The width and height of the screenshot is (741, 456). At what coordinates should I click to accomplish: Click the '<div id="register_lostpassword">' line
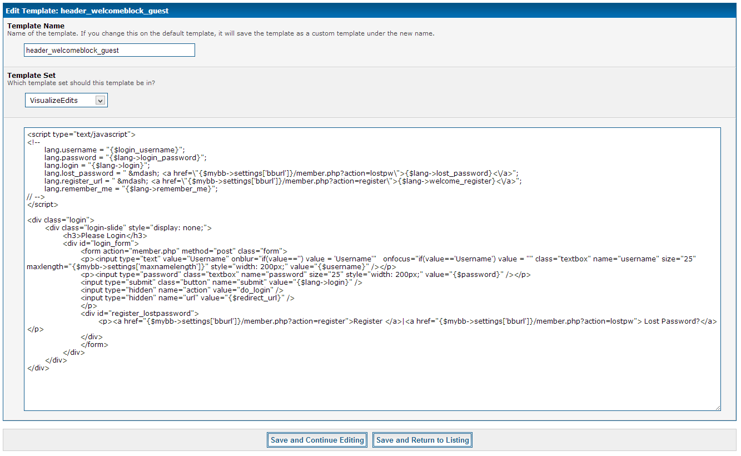point(140,314)
